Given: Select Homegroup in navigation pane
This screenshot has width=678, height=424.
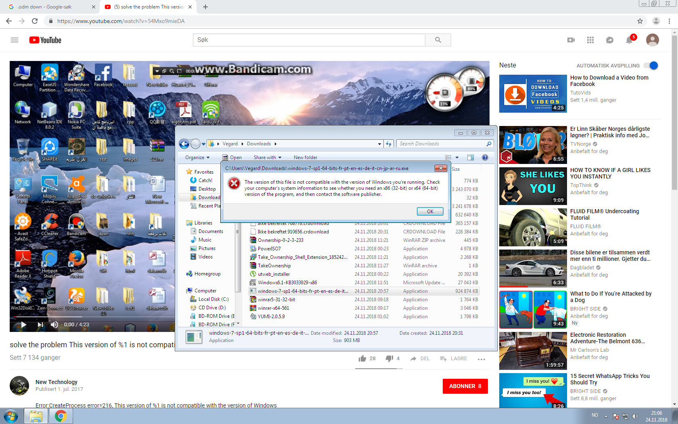Looking at the screenshot, I should [x=207, y=274].
